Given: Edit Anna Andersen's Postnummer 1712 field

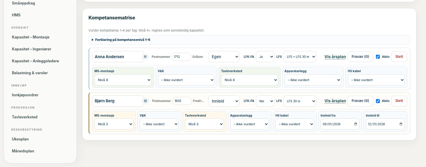Looking at the screenshot, I should [x=181, y=57].
